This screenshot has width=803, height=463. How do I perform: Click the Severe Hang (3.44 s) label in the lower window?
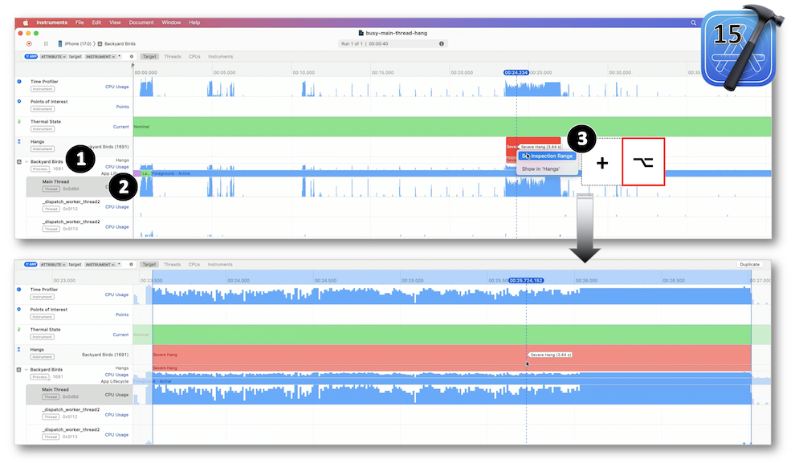pos(550,355)
